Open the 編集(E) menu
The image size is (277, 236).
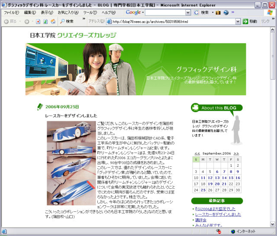(x=30, y=13)
